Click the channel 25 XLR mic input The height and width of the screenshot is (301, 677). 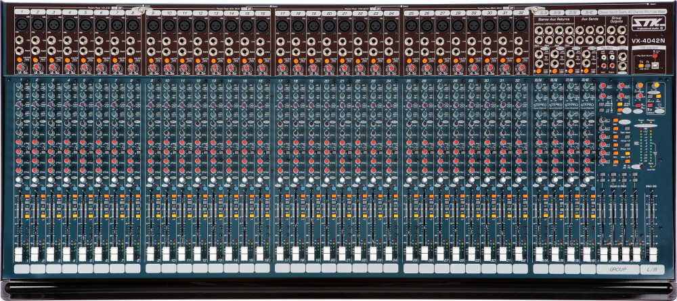tap(411, 25)
